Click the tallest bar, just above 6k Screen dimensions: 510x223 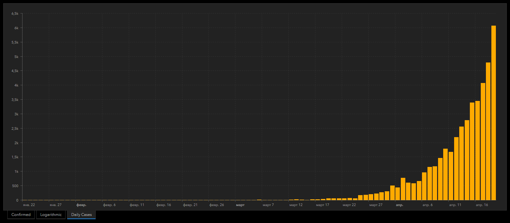[493, 113]
